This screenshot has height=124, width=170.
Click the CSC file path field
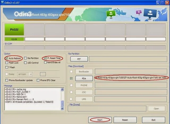(131, 92)
